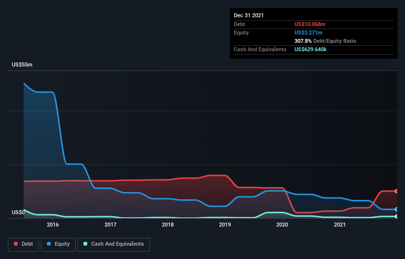Select the 2016 x-axis label
This screenshot has width=405, height=259.
(x=53, y=225)
